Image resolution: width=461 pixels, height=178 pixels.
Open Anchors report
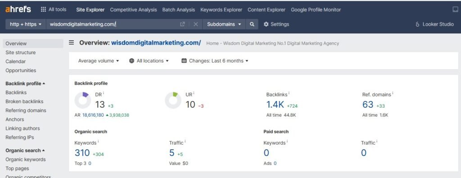coord(15,119)
